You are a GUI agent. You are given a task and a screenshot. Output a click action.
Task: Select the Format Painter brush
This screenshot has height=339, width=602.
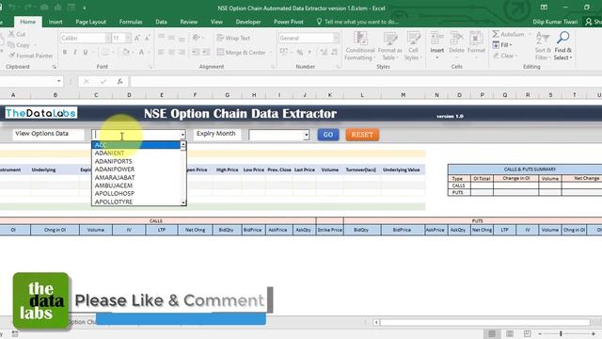tap(11, 56)
